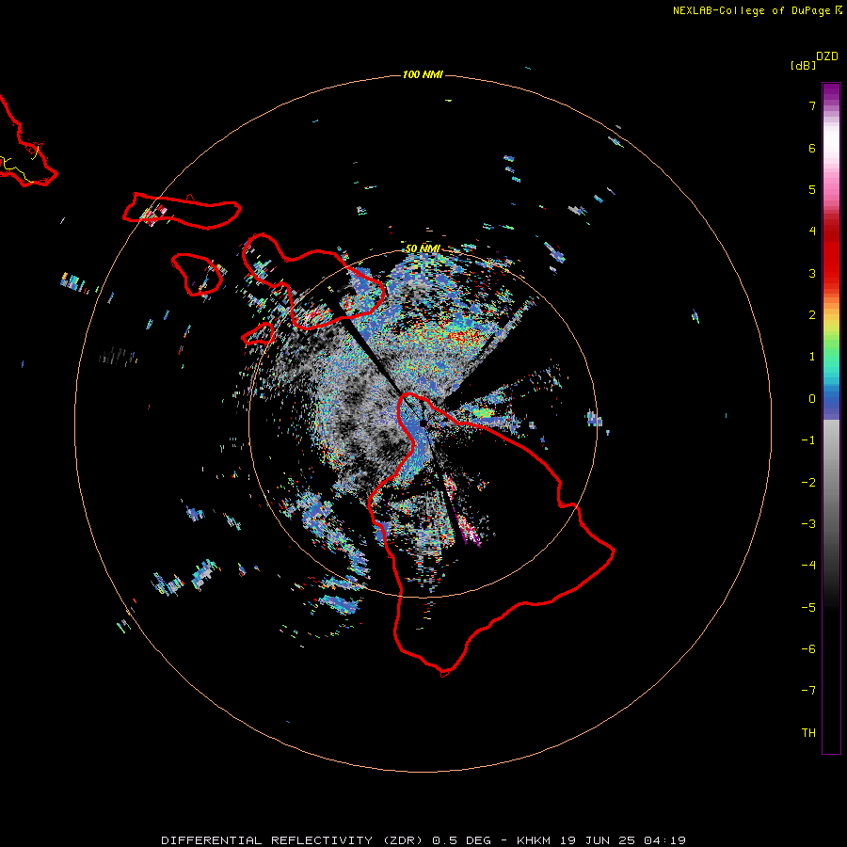
Task: Click the -3 tick label on the scale
Action: (808, 524)
